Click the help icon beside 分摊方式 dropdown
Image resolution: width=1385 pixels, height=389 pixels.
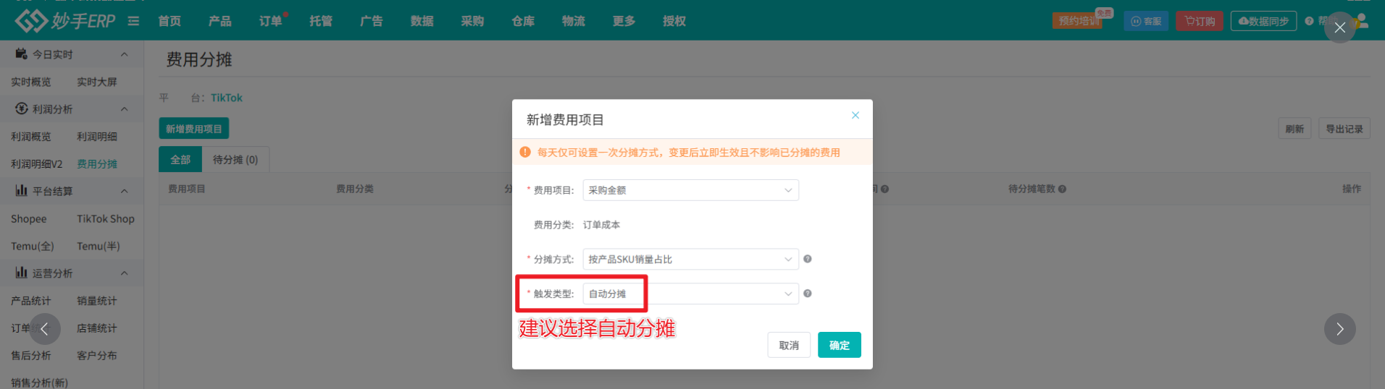click(x=808, y=259)
